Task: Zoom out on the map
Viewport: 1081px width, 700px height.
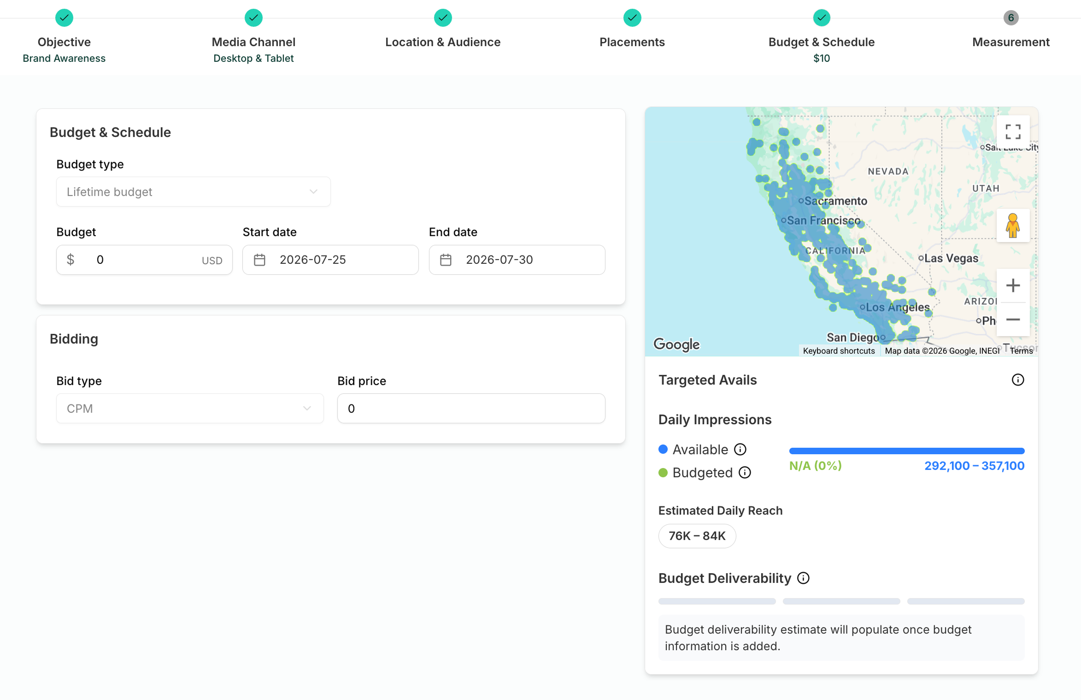Action: coord(1013,320)
